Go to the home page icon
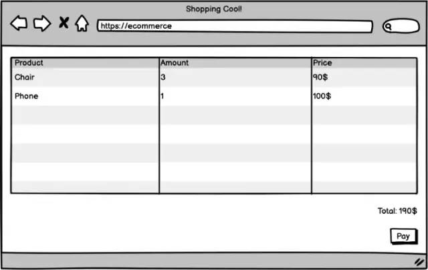428x270 pixels. 82,23
